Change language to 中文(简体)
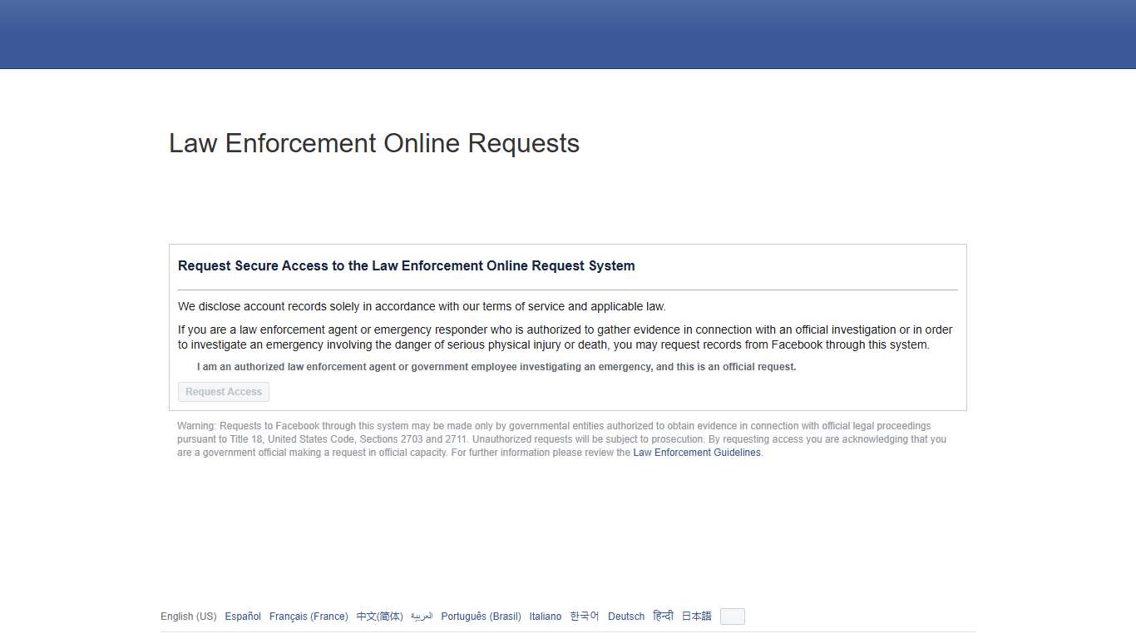 pyautogui.click(x=379, y=616)
